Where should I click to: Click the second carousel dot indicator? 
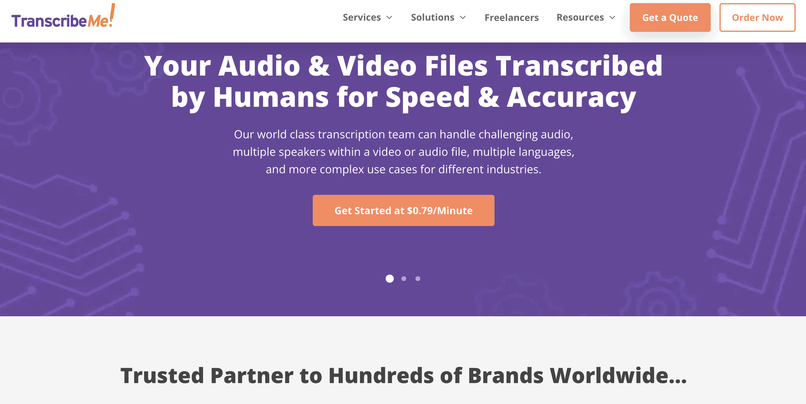[404, 278]
